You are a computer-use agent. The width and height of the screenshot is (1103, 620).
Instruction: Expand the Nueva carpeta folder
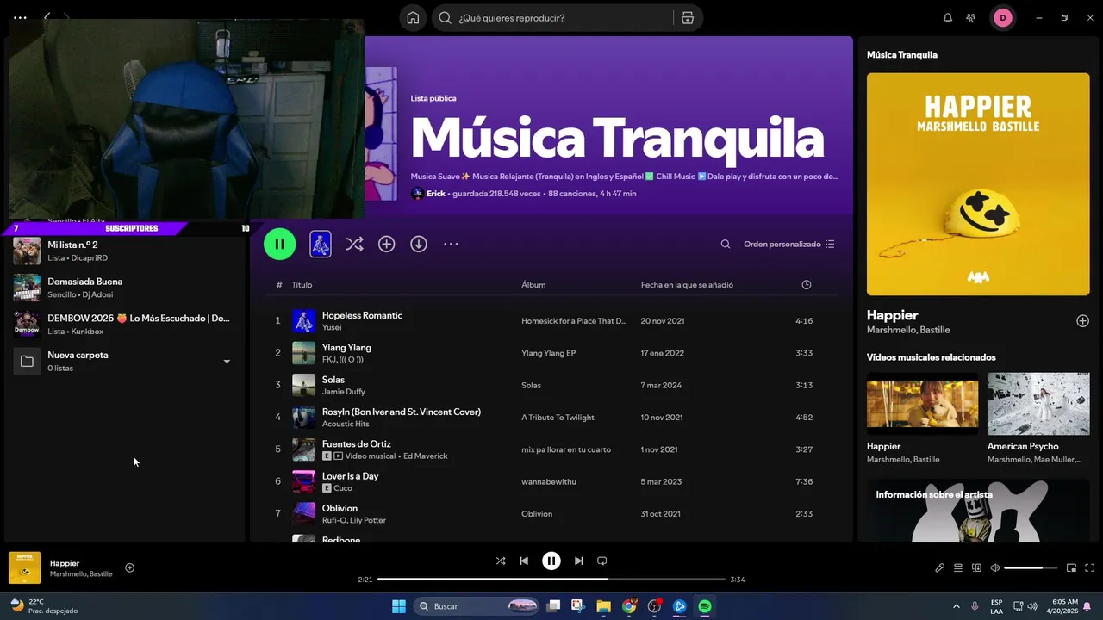tap(227, 362)
